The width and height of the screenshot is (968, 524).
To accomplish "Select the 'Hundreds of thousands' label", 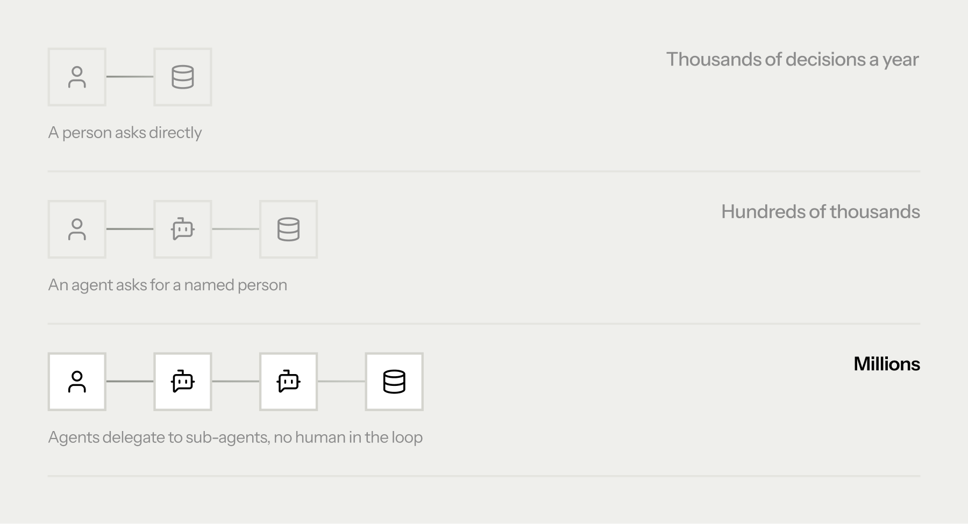I will click(821, 212).
